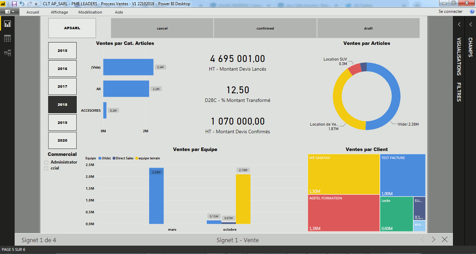
Task: Check the Administrator filter checkbox
Action: pyautogui.click(x=46, y=162)
